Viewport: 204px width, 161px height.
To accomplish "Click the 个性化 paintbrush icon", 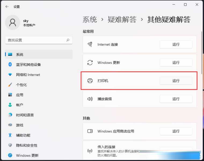I will click(x=10, y=85).
